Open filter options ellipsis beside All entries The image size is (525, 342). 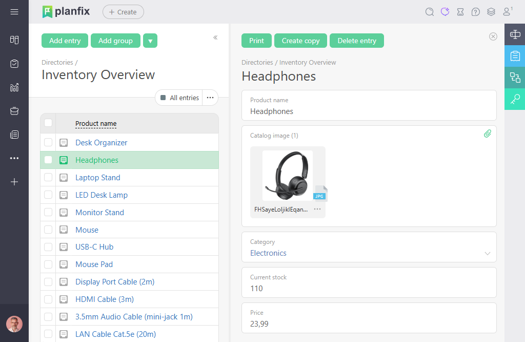[210, 98]
